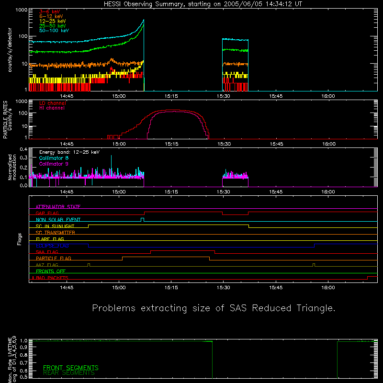This screenshot has width=383, height=383.
Task: Click the 15:45 tick label under the flags panel
Action: (x=276, y=288)
